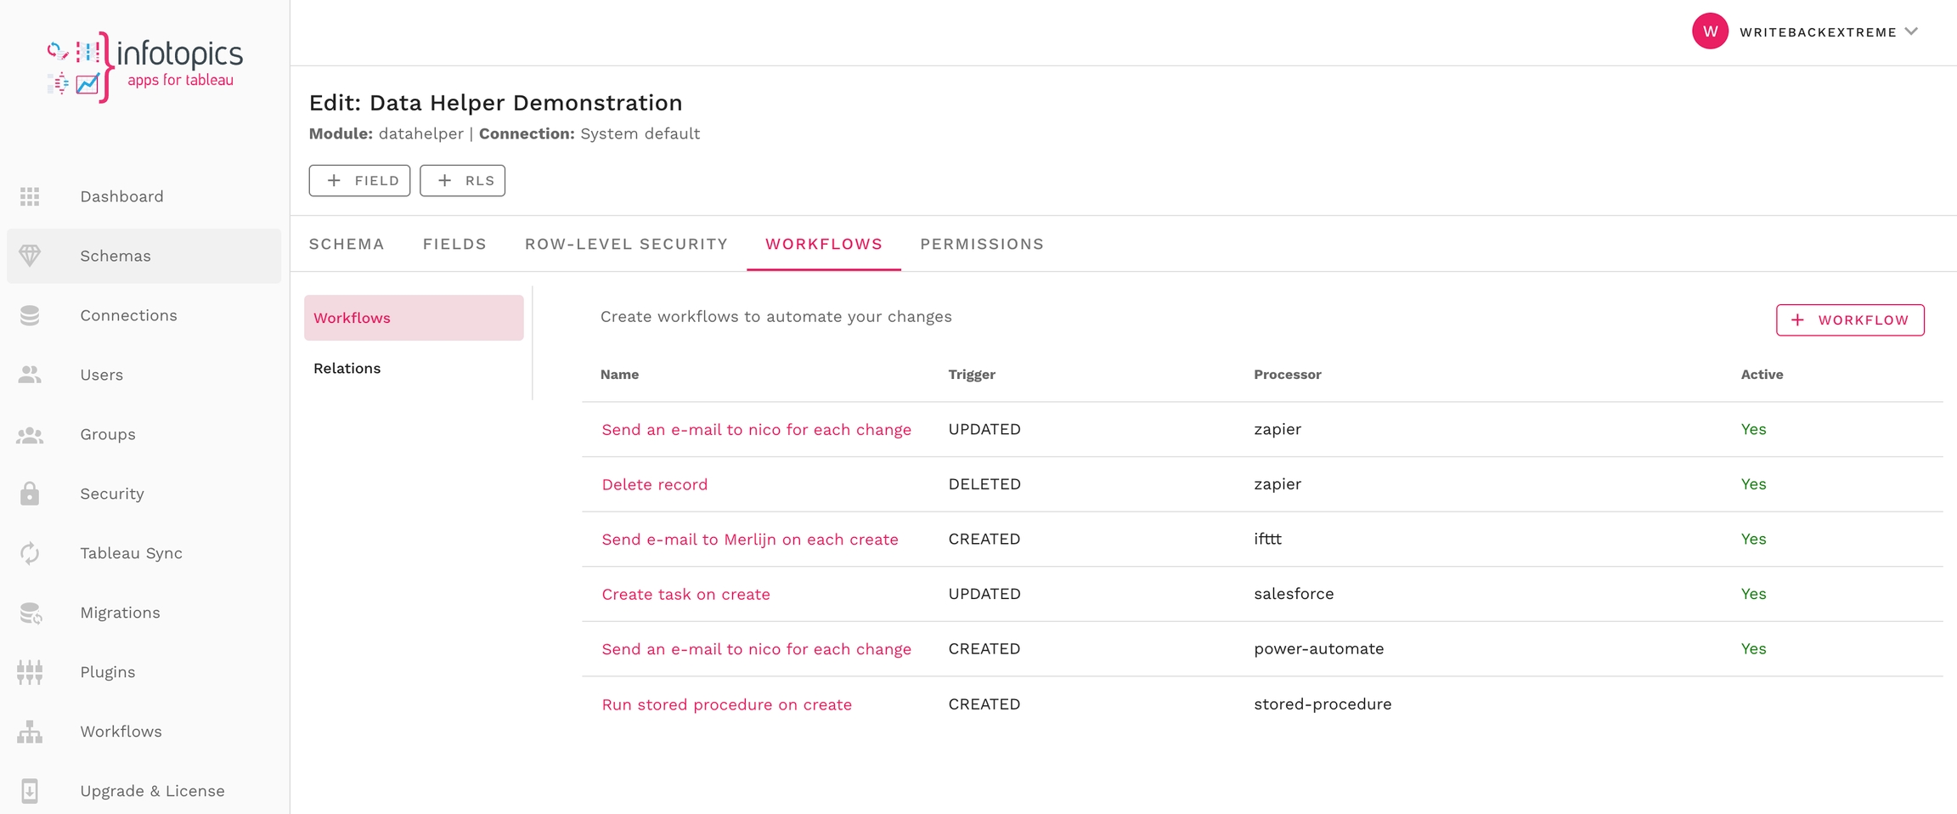This screenshot has height=814, width=1957.
Task: Click the Users people icon
Action: coord(30,375)
